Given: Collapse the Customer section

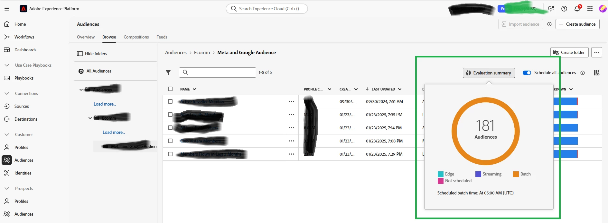Looking at the screenshot, I should click(x=7, y=134).
